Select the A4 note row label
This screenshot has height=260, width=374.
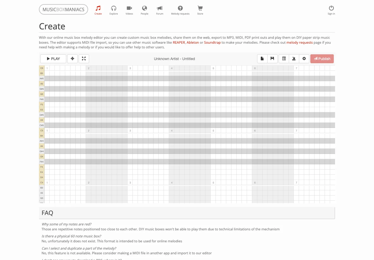tap(42, 146)
